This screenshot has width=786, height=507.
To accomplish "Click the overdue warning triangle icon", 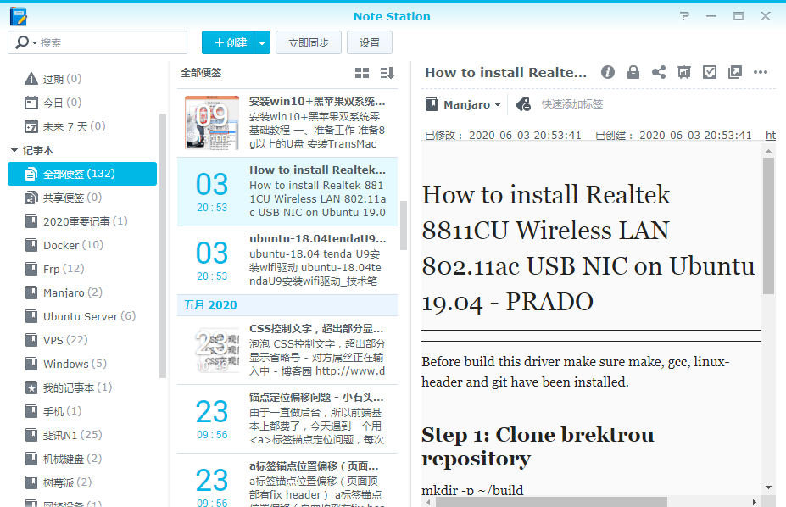I will pyautogui.click(x=31, y=79).
